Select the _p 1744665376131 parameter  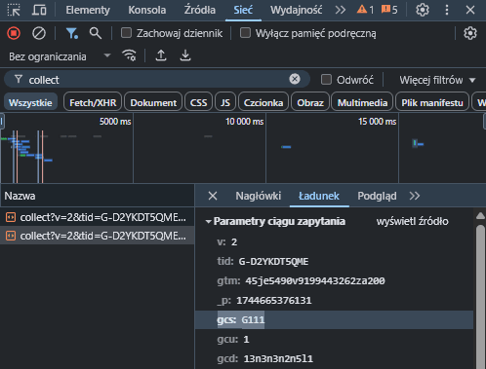click(x=264, y=300)
